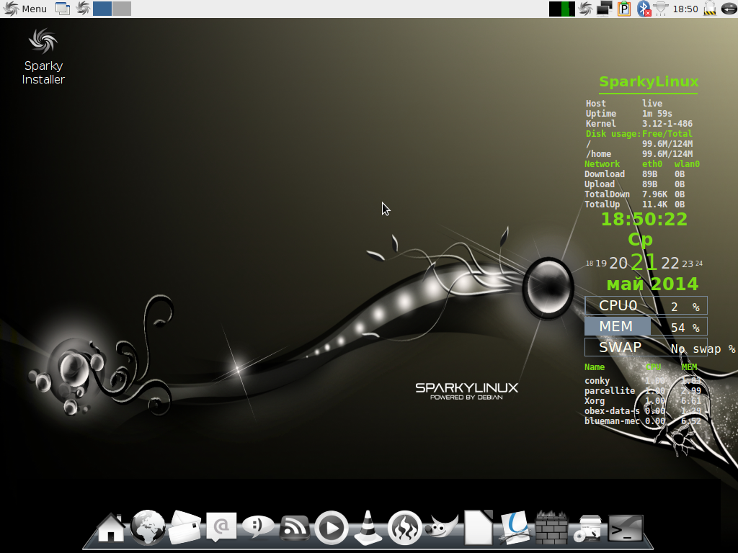Launch the terminal from the dock
The height and width of the screenshot is (553, 738).
pos(625,529)
